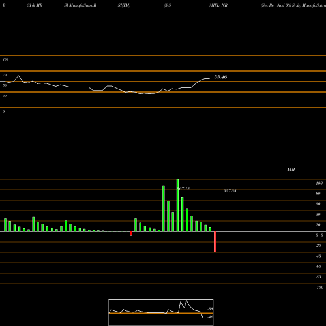The height and width of the screenshot is (326, 326).
Task: Click the -38 label in mini chart
Action: (211, 309)
